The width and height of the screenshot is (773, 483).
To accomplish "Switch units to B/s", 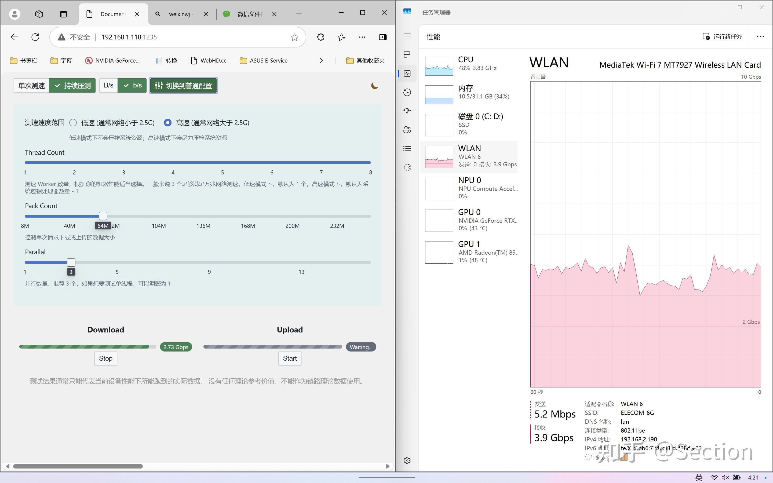I will (x=108, y=86).
